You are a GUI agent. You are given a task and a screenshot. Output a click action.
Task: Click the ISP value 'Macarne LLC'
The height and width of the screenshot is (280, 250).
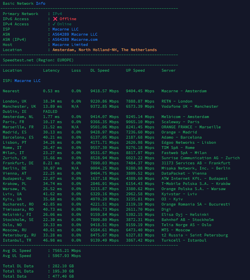(x=65, y=29)
